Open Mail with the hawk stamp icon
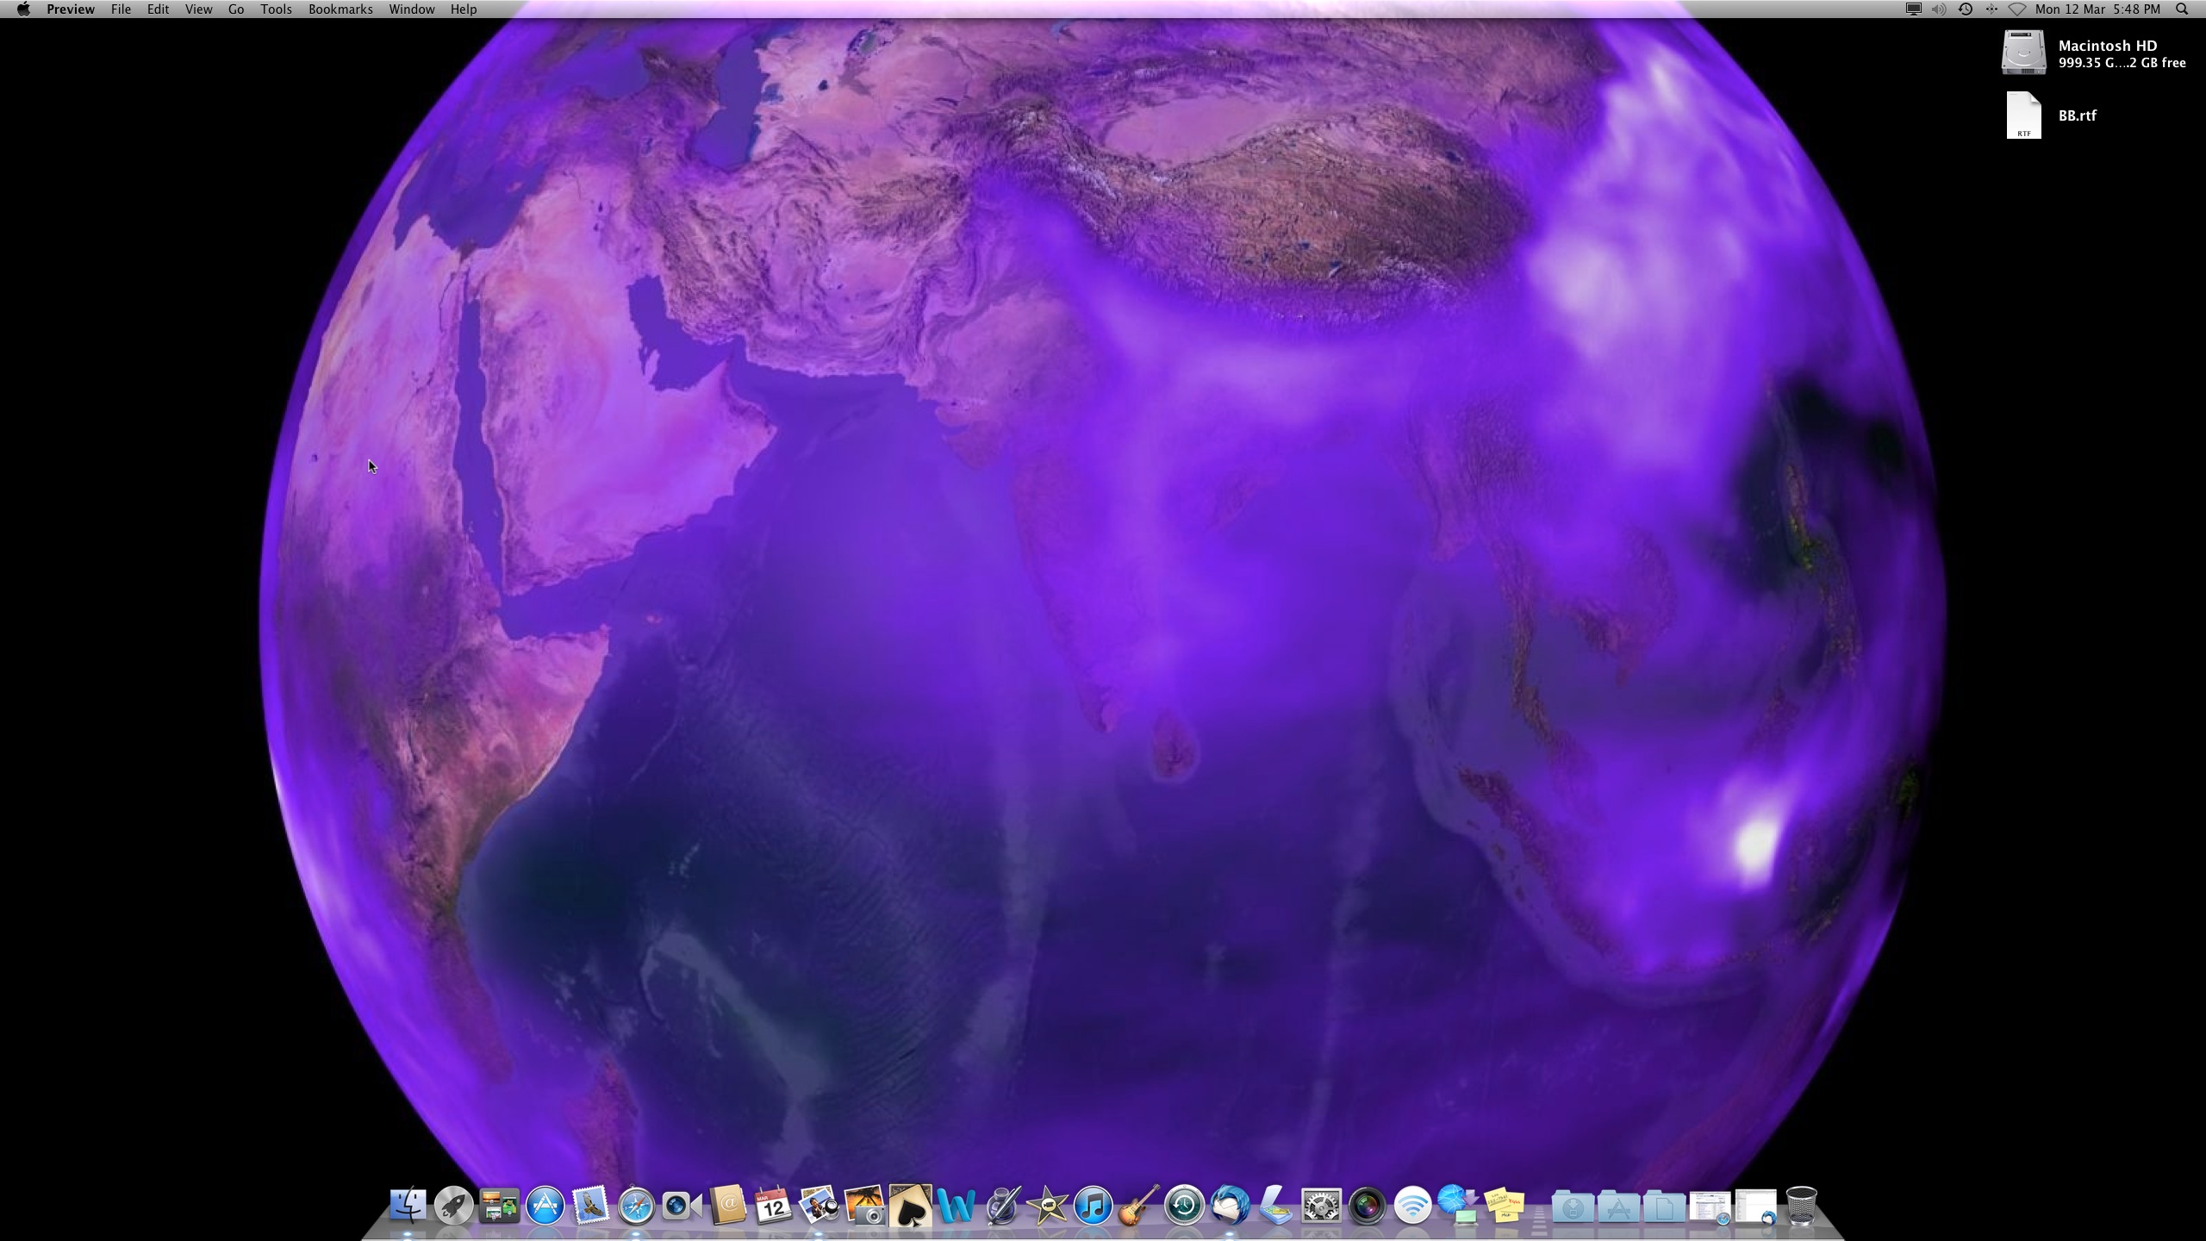This screenshot has height=1241, width=2206. coord(590,1206)
